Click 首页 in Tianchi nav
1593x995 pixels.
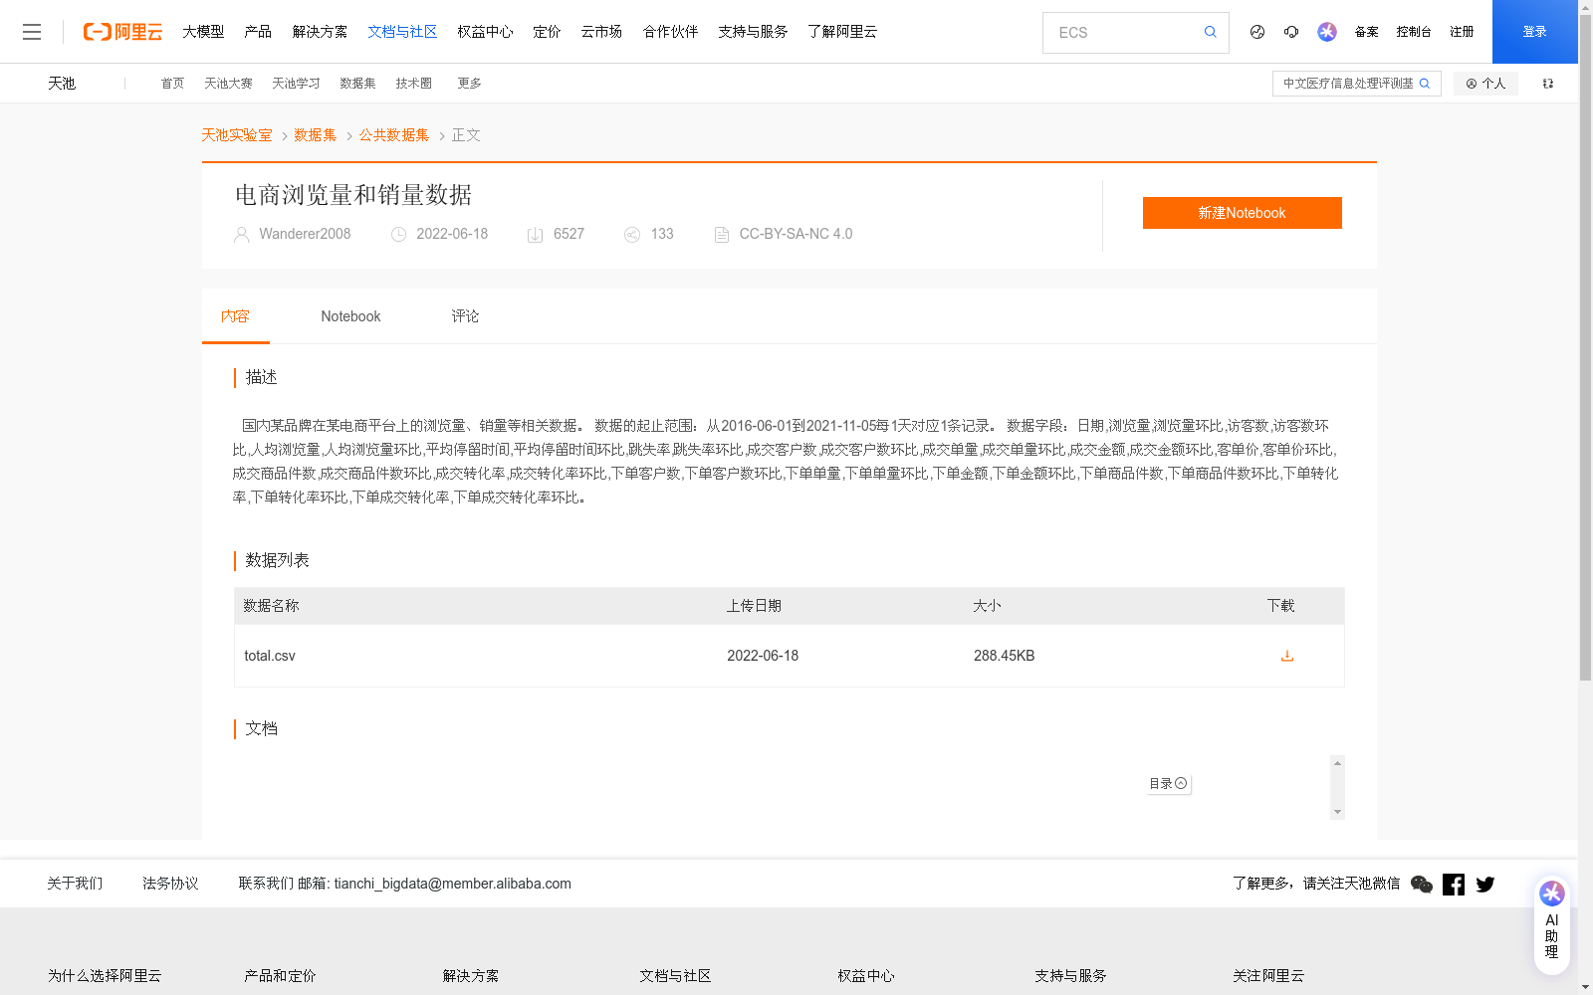(172, 84)
